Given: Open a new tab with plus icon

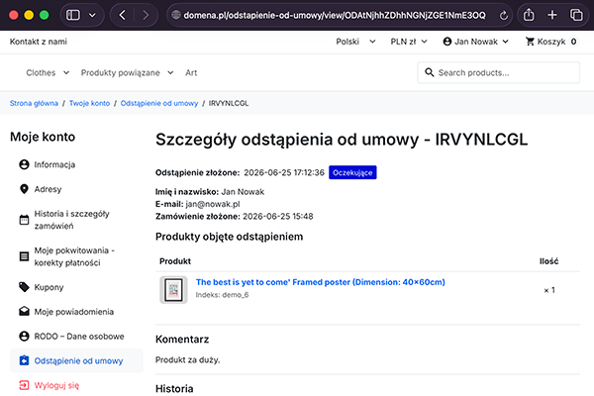Looking at the screenshot, I should tap(552, 15).
